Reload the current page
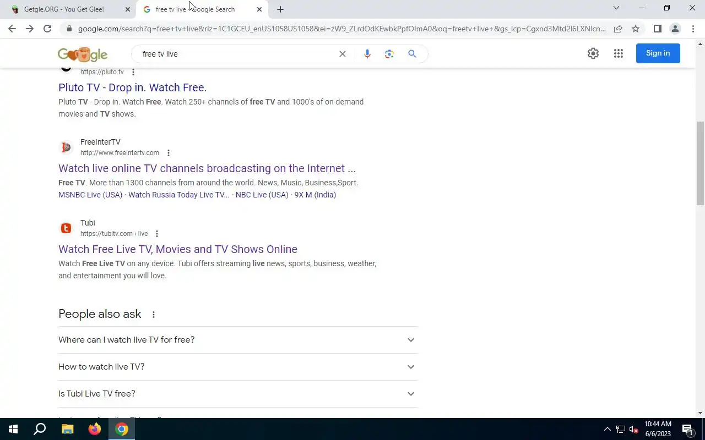The height and width of the screenshot is (440, 705). (47, 29)
